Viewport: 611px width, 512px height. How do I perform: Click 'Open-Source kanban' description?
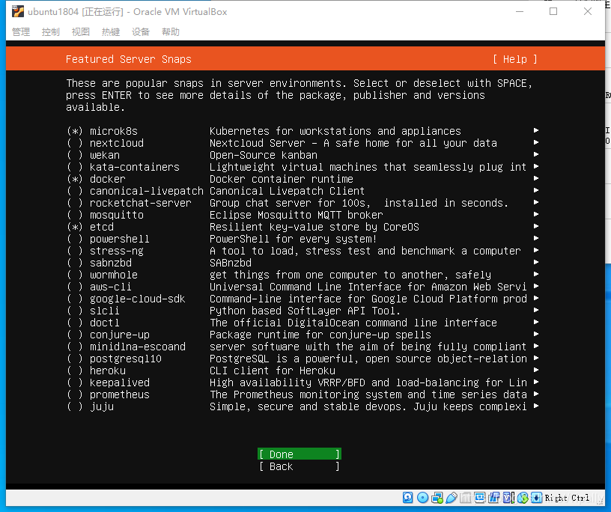[264, 155]
